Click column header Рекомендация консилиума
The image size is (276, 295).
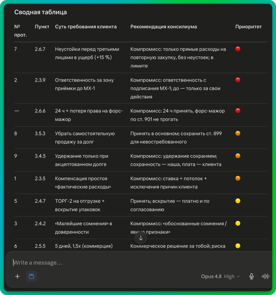click(164, 27)
